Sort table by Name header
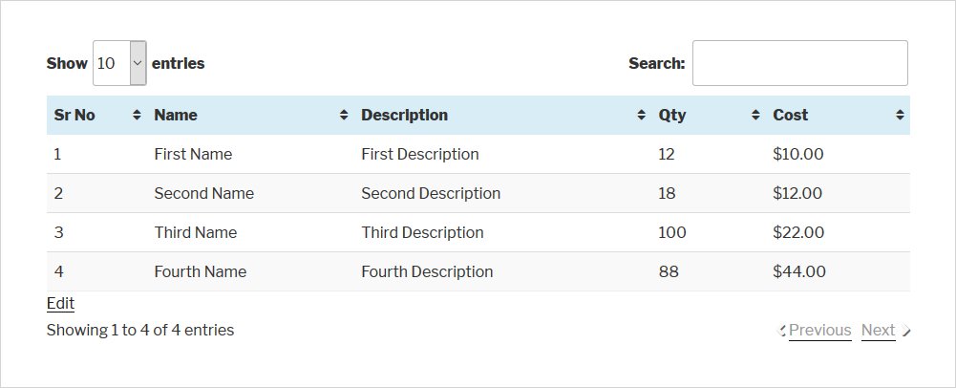Viewport: 956px width, 388px height. [176, 115]
